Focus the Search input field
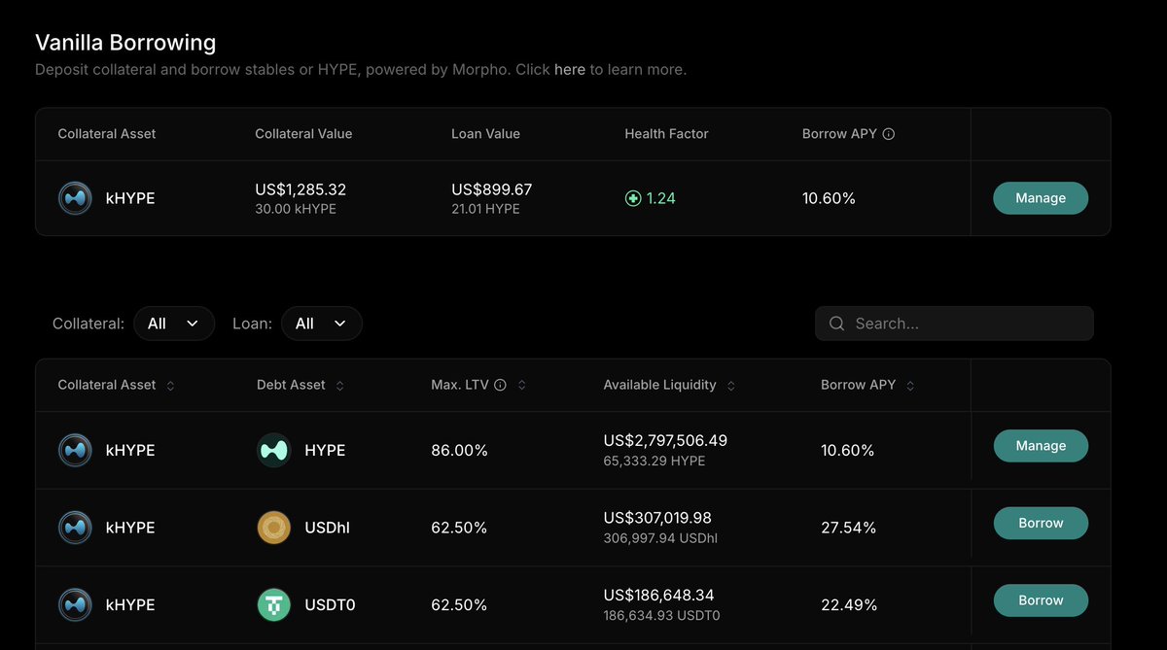Image resolution: width=1167 pixels, height=650 pixels. (954, 324)
